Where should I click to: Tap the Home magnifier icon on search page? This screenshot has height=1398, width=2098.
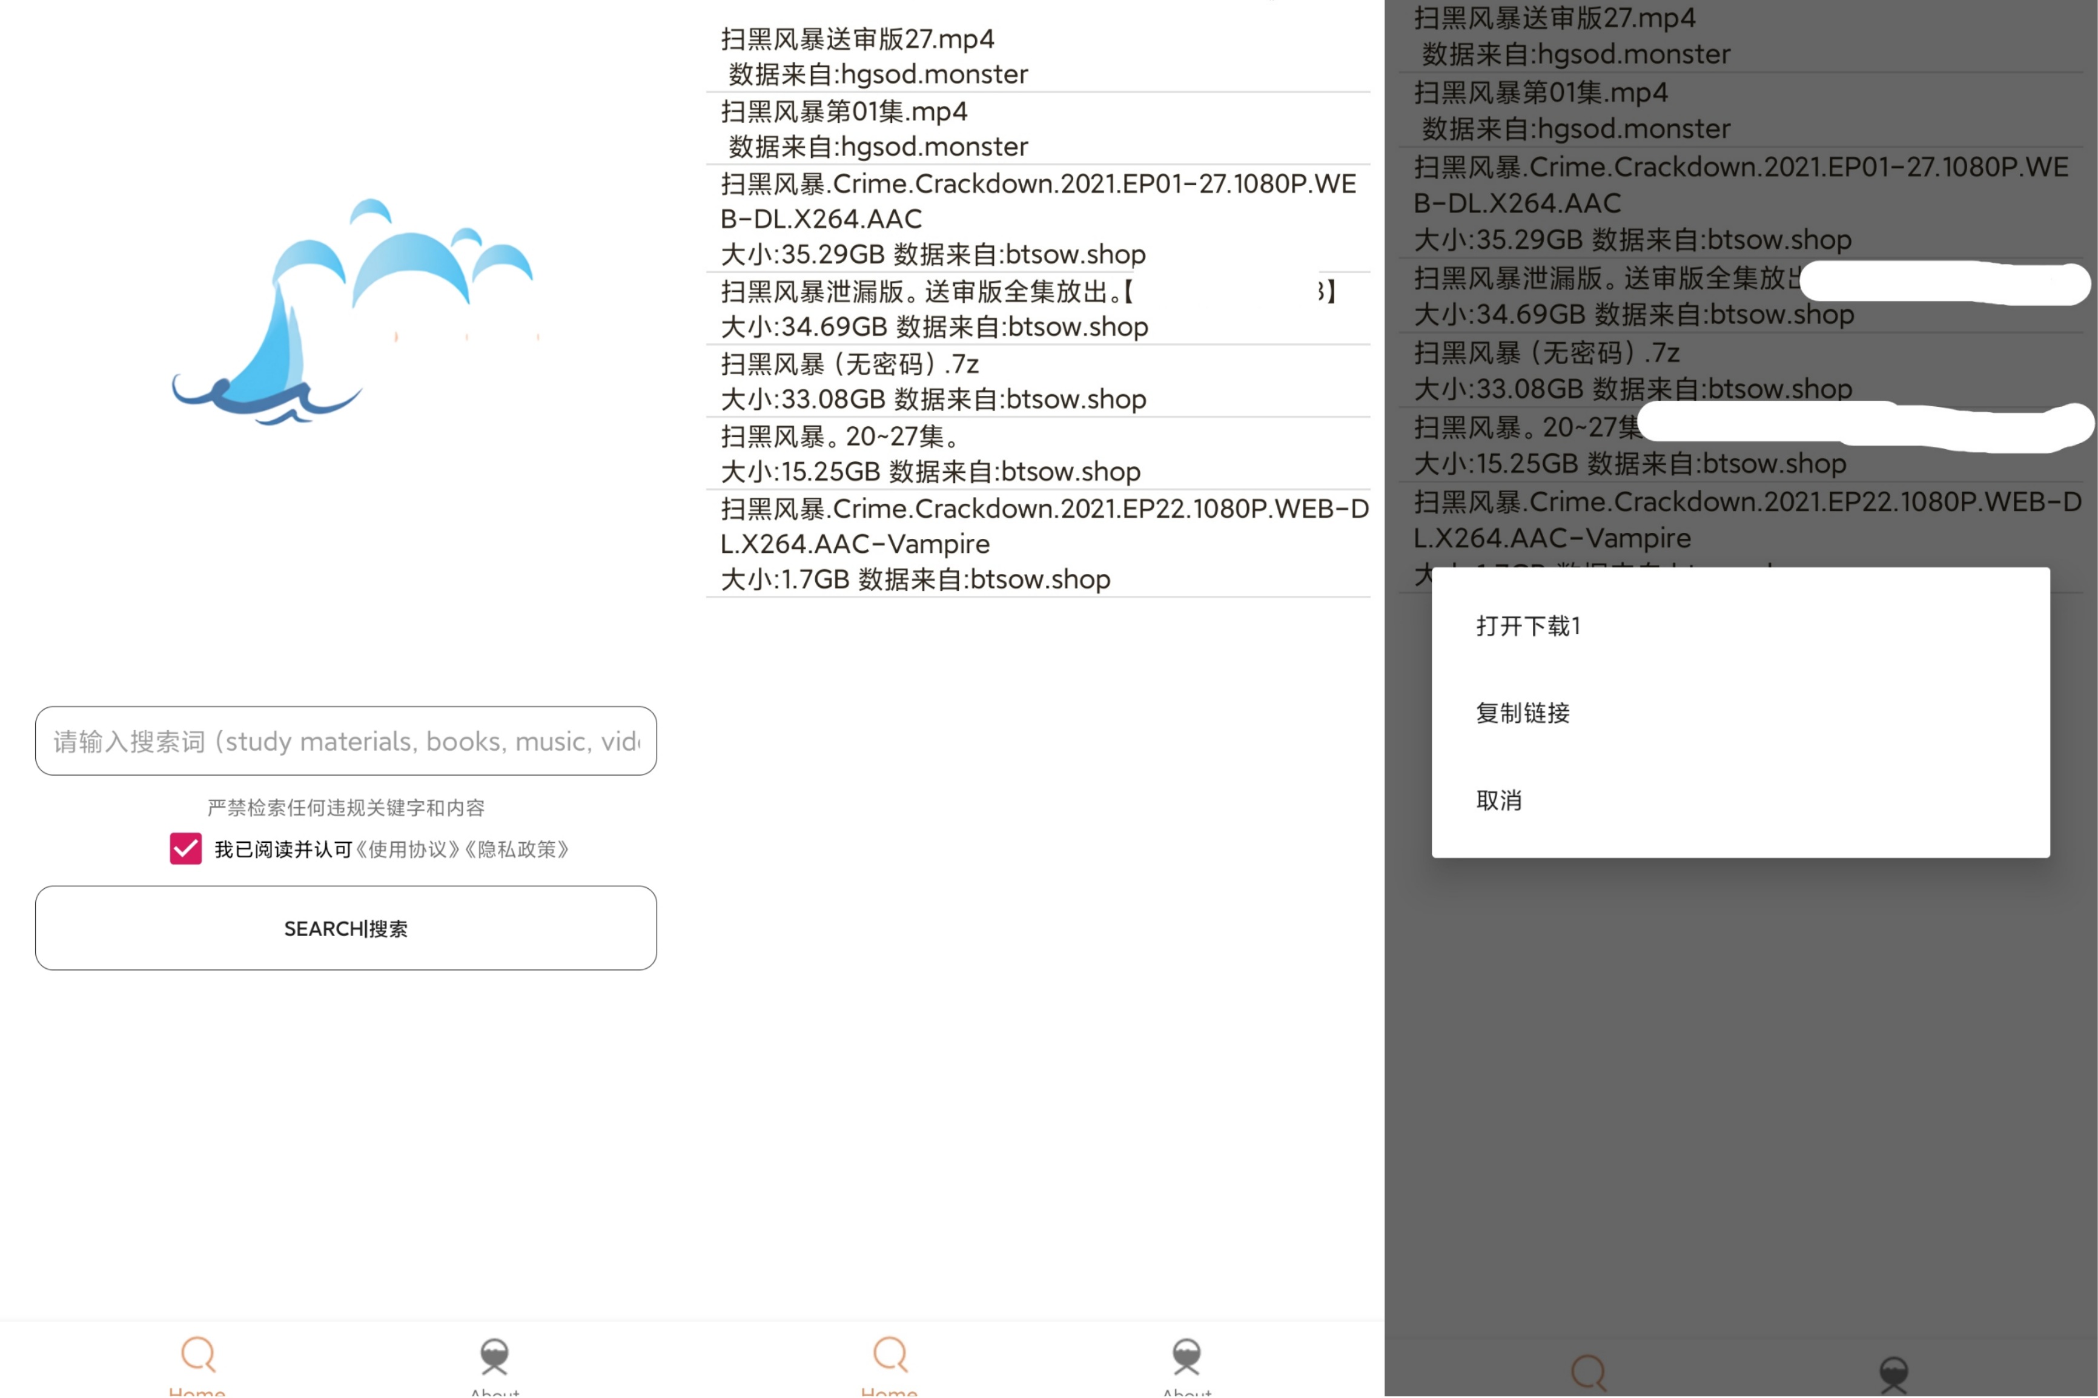coord(197,1353)
